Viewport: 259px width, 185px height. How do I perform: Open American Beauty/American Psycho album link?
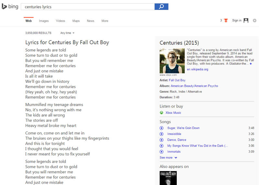pos(195,86)
